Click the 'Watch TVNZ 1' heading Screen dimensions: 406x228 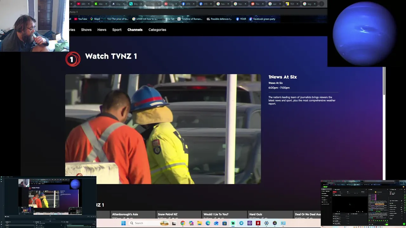(x=111, y=56)
